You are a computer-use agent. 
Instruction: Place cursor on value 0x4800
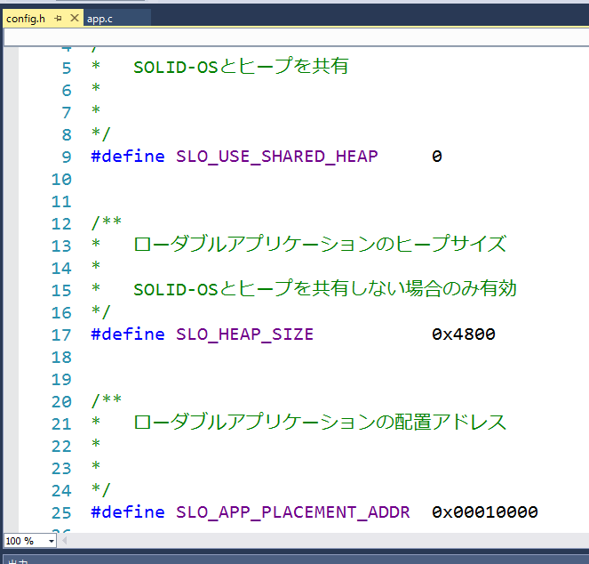coord(463,334)
